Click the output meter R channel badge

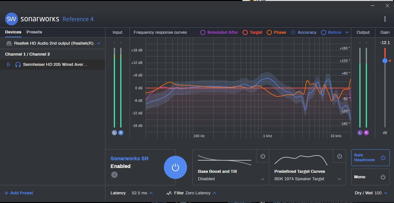366,133
